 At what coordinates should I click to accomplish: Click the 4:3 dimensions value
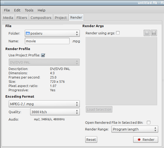[x=52, y=73]
